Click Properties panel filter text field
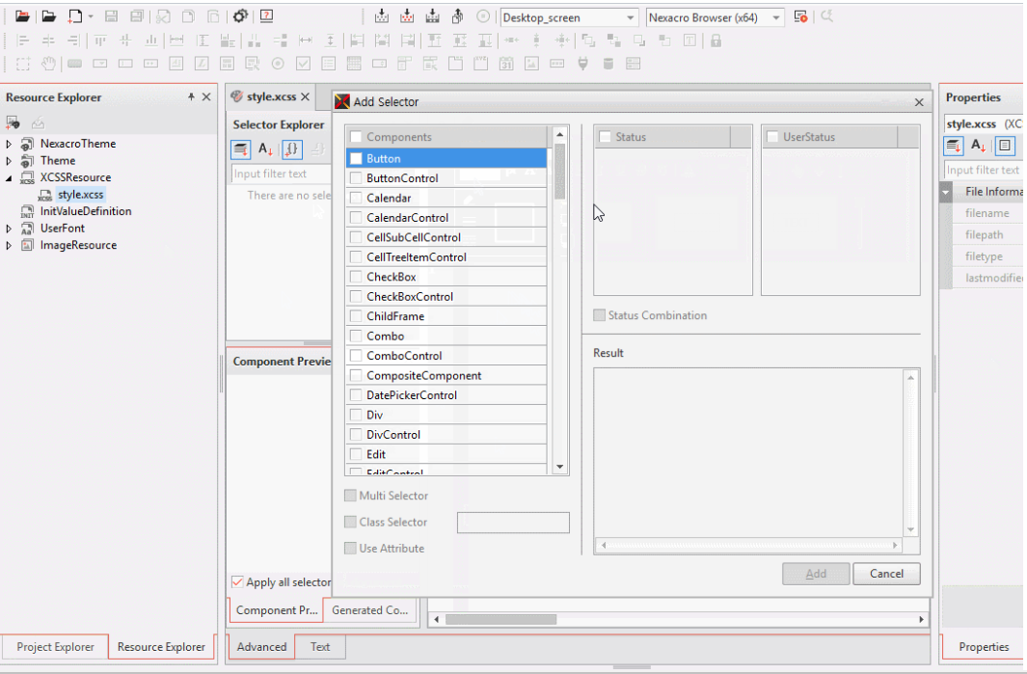This screenshot has height=674, width=1027. pos(983,170)
